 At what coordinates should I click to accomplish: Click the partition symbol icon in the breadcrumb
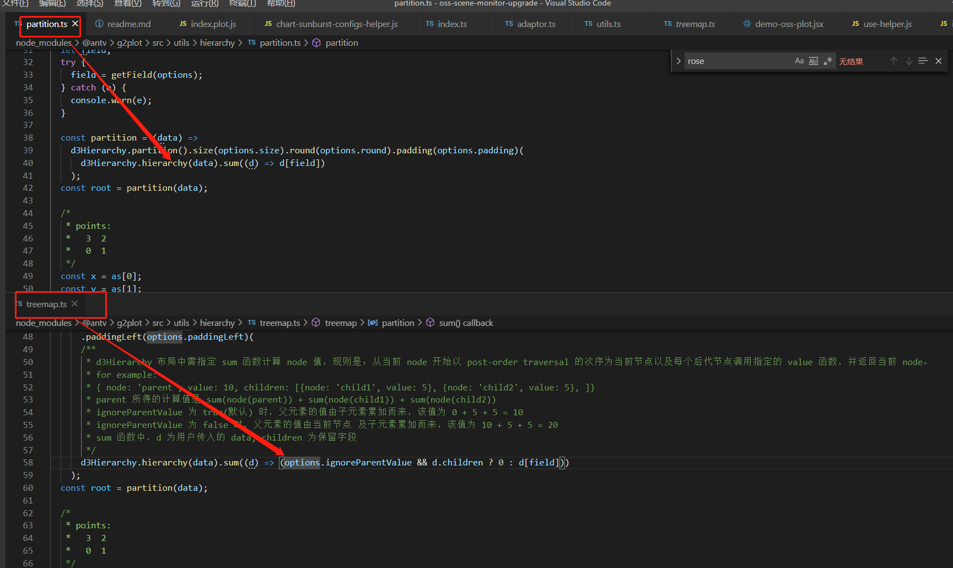click(316, 42)
